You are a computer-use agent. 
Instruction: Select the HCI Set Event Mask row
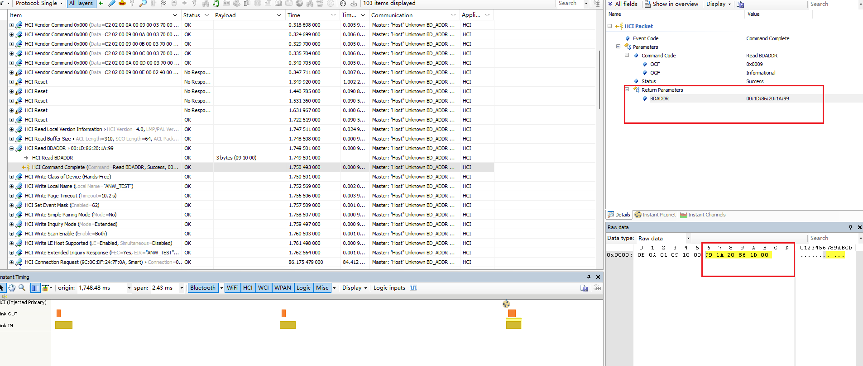251,205
